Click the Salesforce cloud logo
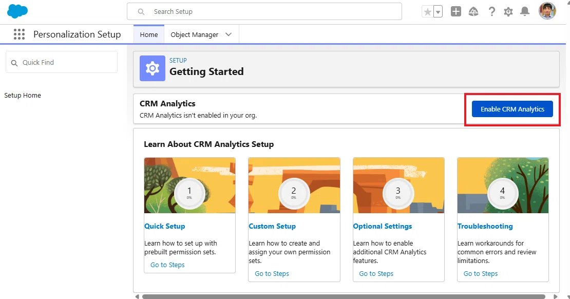This screenshot has height=299, width=570. pyautogui.click(x=17, y=12)
